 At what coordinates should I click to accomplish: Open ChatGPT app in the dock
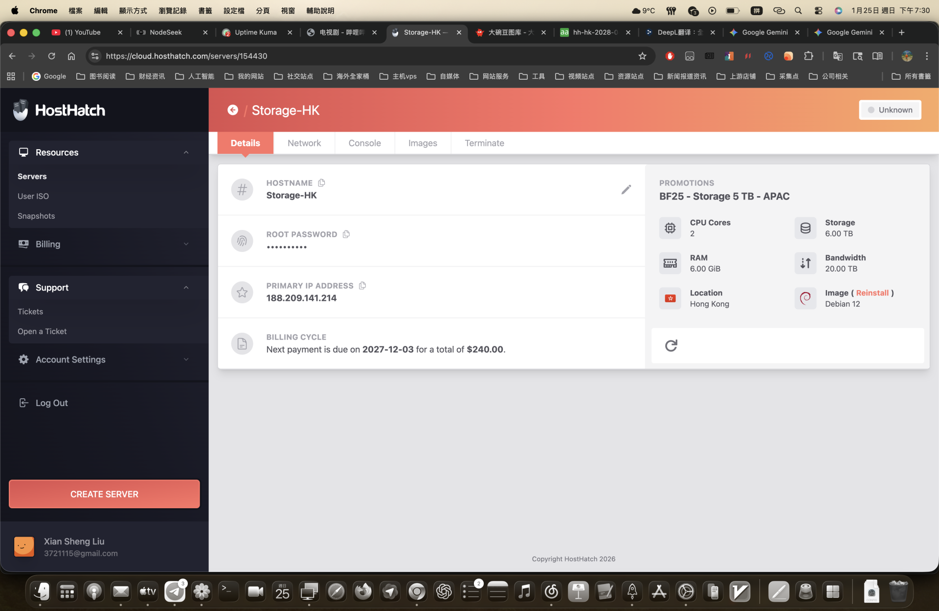point(444,591)
